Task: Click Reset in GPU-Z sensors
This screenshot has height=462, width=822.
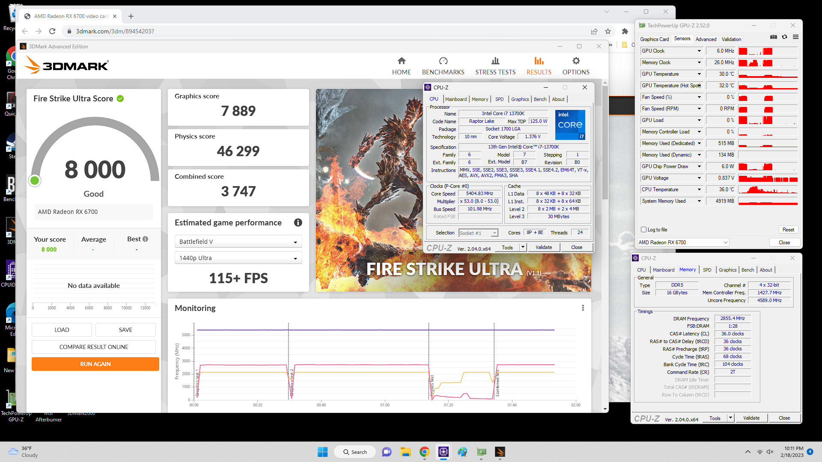Action: (788, 230)
